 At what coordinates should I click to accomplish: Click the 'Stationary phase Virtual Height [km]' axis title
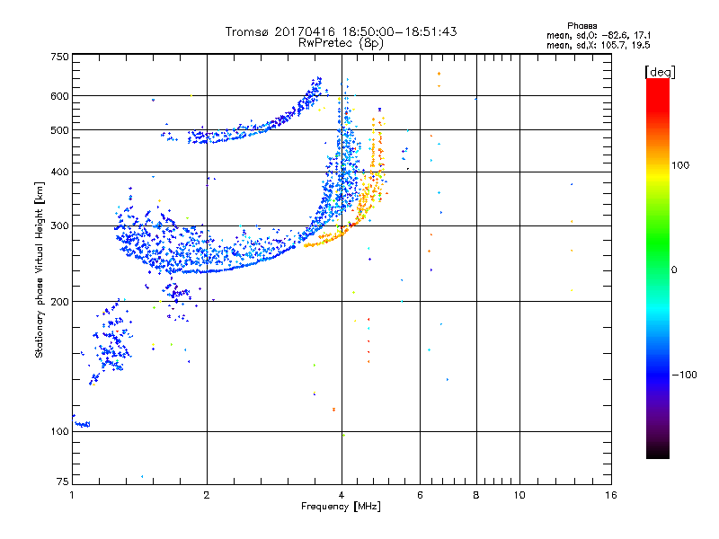point(39,269)
